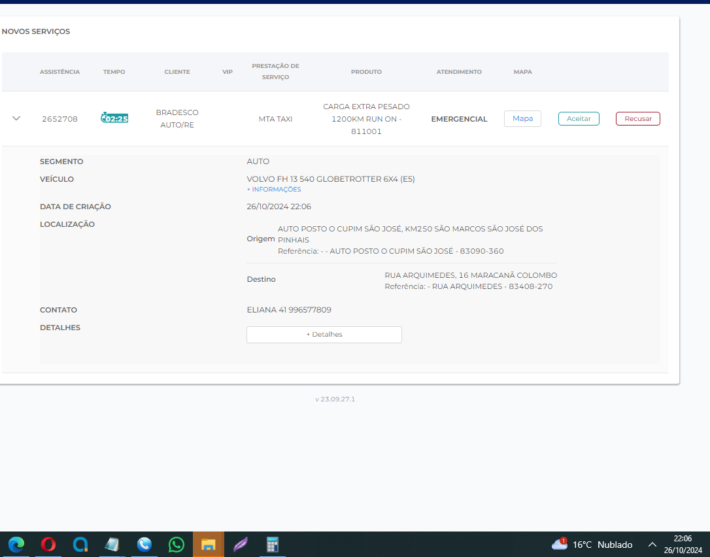The image size is (710, 557).
Task: Click the EMERGENCIAL attendance label
Action: [459, 119]
